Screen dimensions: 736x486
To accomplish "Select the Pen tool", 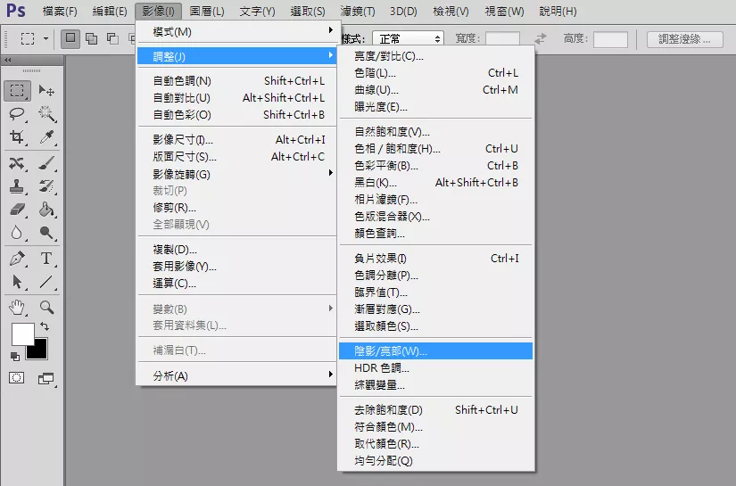I will (17, 259).
